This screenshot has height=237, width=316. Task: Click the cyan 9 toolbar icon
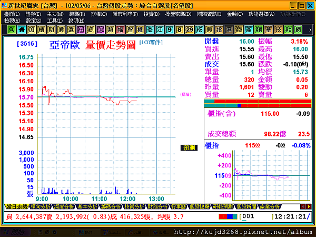click(170, 30)
